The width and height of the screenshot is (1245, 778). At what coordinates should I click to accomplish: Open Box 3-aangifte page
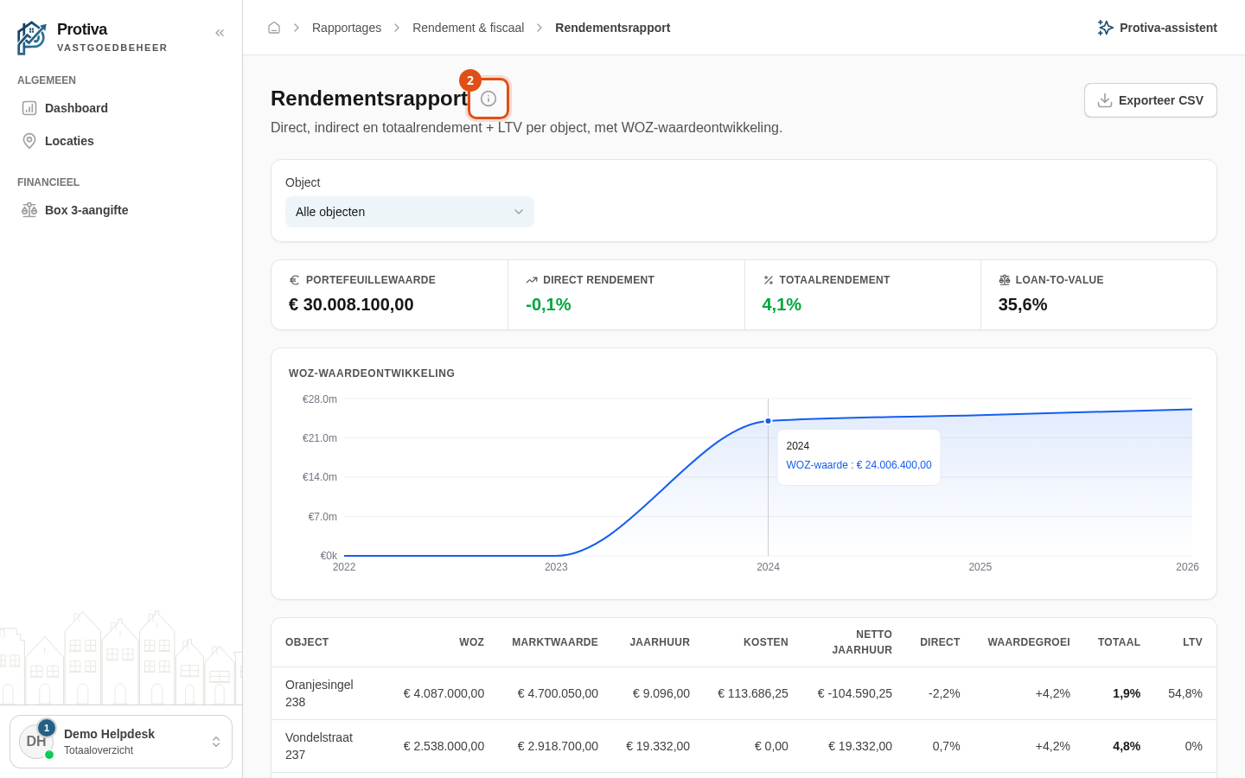(x=121, y=210)
